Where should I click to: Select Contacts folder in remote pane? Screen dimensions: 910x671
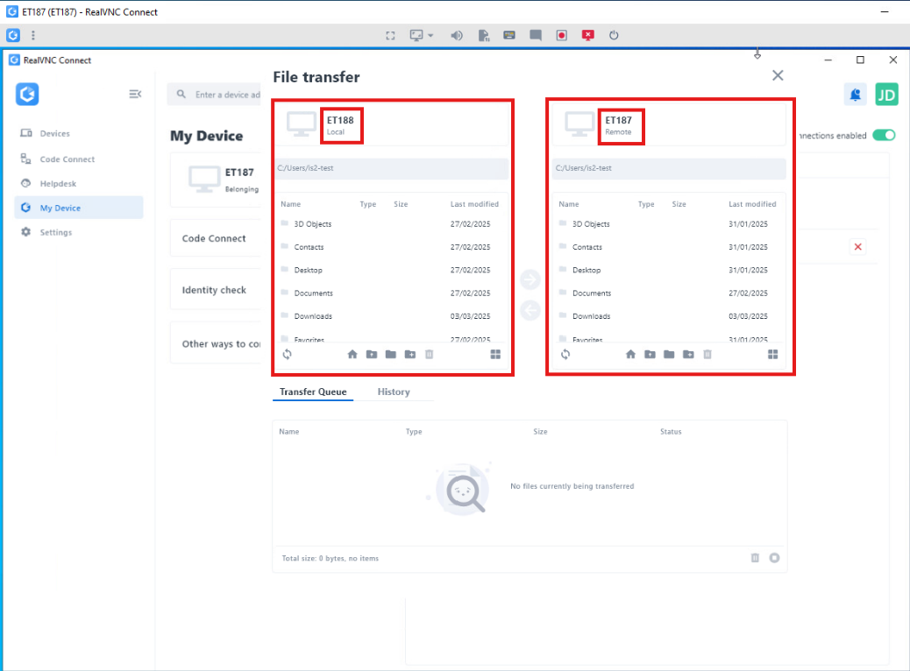[669, 247]
